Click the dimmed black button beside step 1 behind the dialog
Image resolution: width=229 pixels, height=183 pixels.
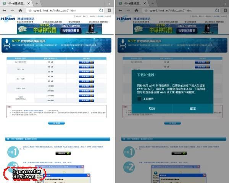pyautogui.click(x=179, y=153)
